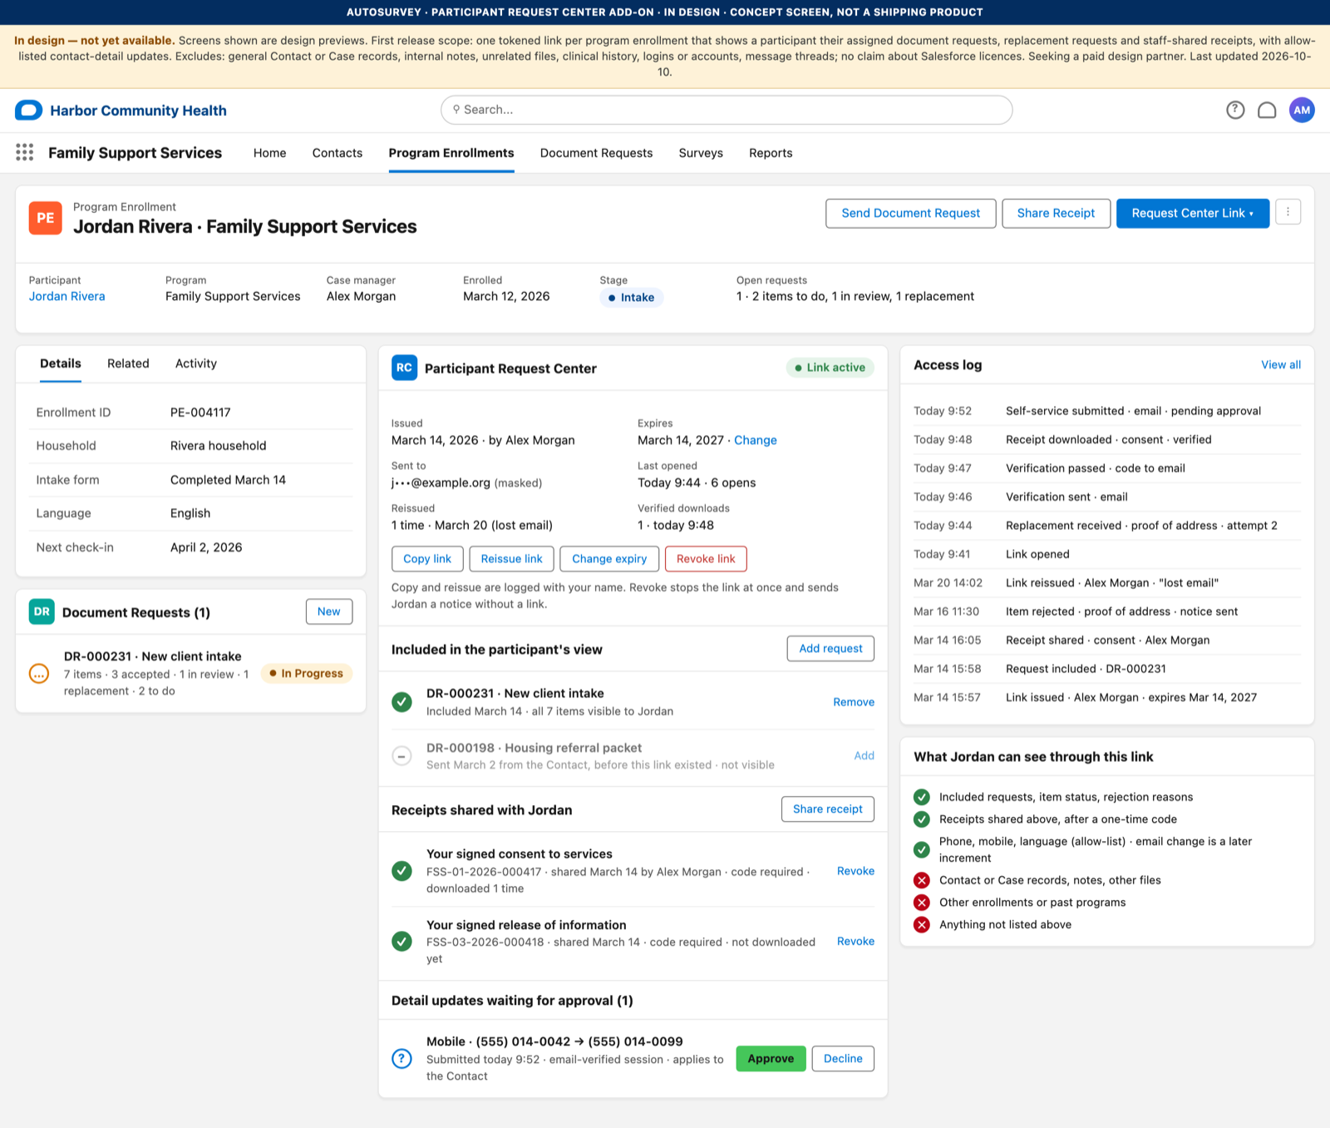Click the in-progress icon beside DR-000231 card
The height and width of the screenshot is (1128, 1330).
pyautogui.click(x=39, y=674)
